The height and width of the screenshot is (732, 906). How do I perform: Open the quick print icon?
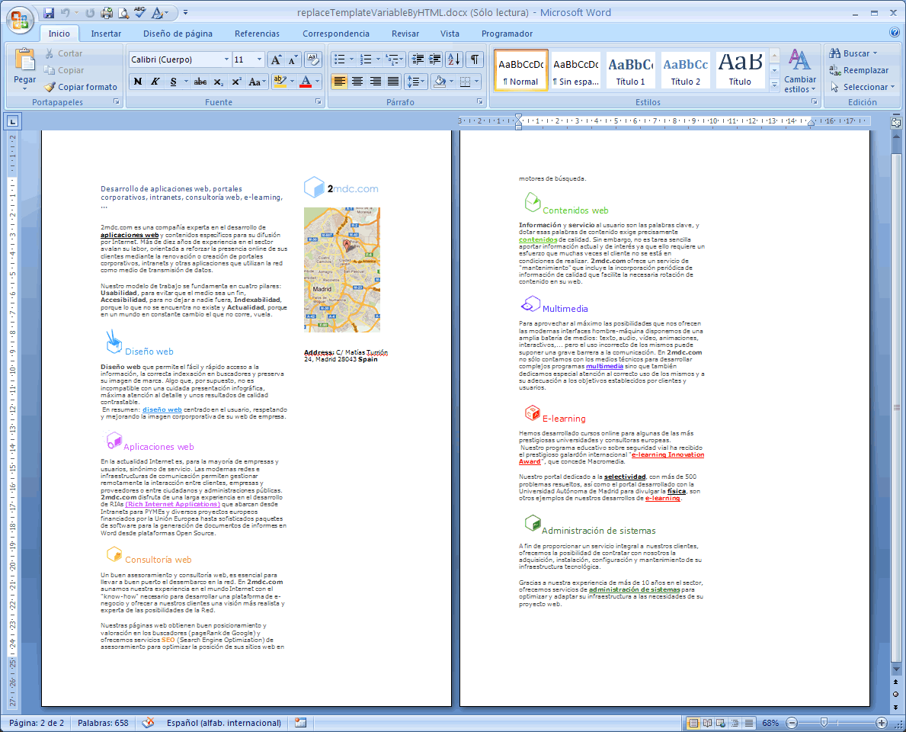click(x=107, y=13)
